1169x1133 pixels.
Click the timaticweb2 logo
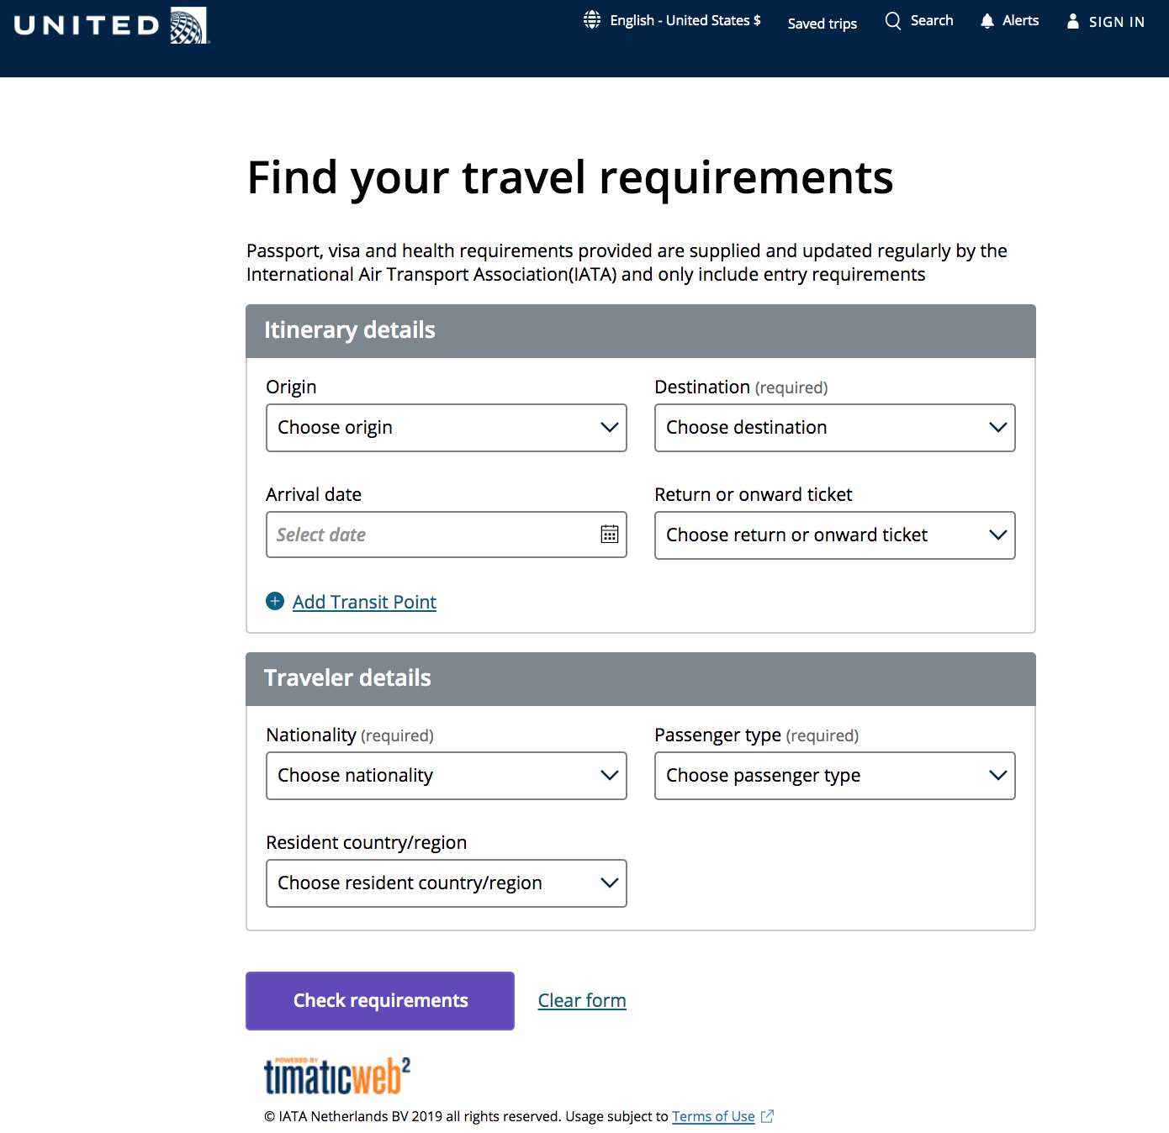click(x=336, y=1077)
